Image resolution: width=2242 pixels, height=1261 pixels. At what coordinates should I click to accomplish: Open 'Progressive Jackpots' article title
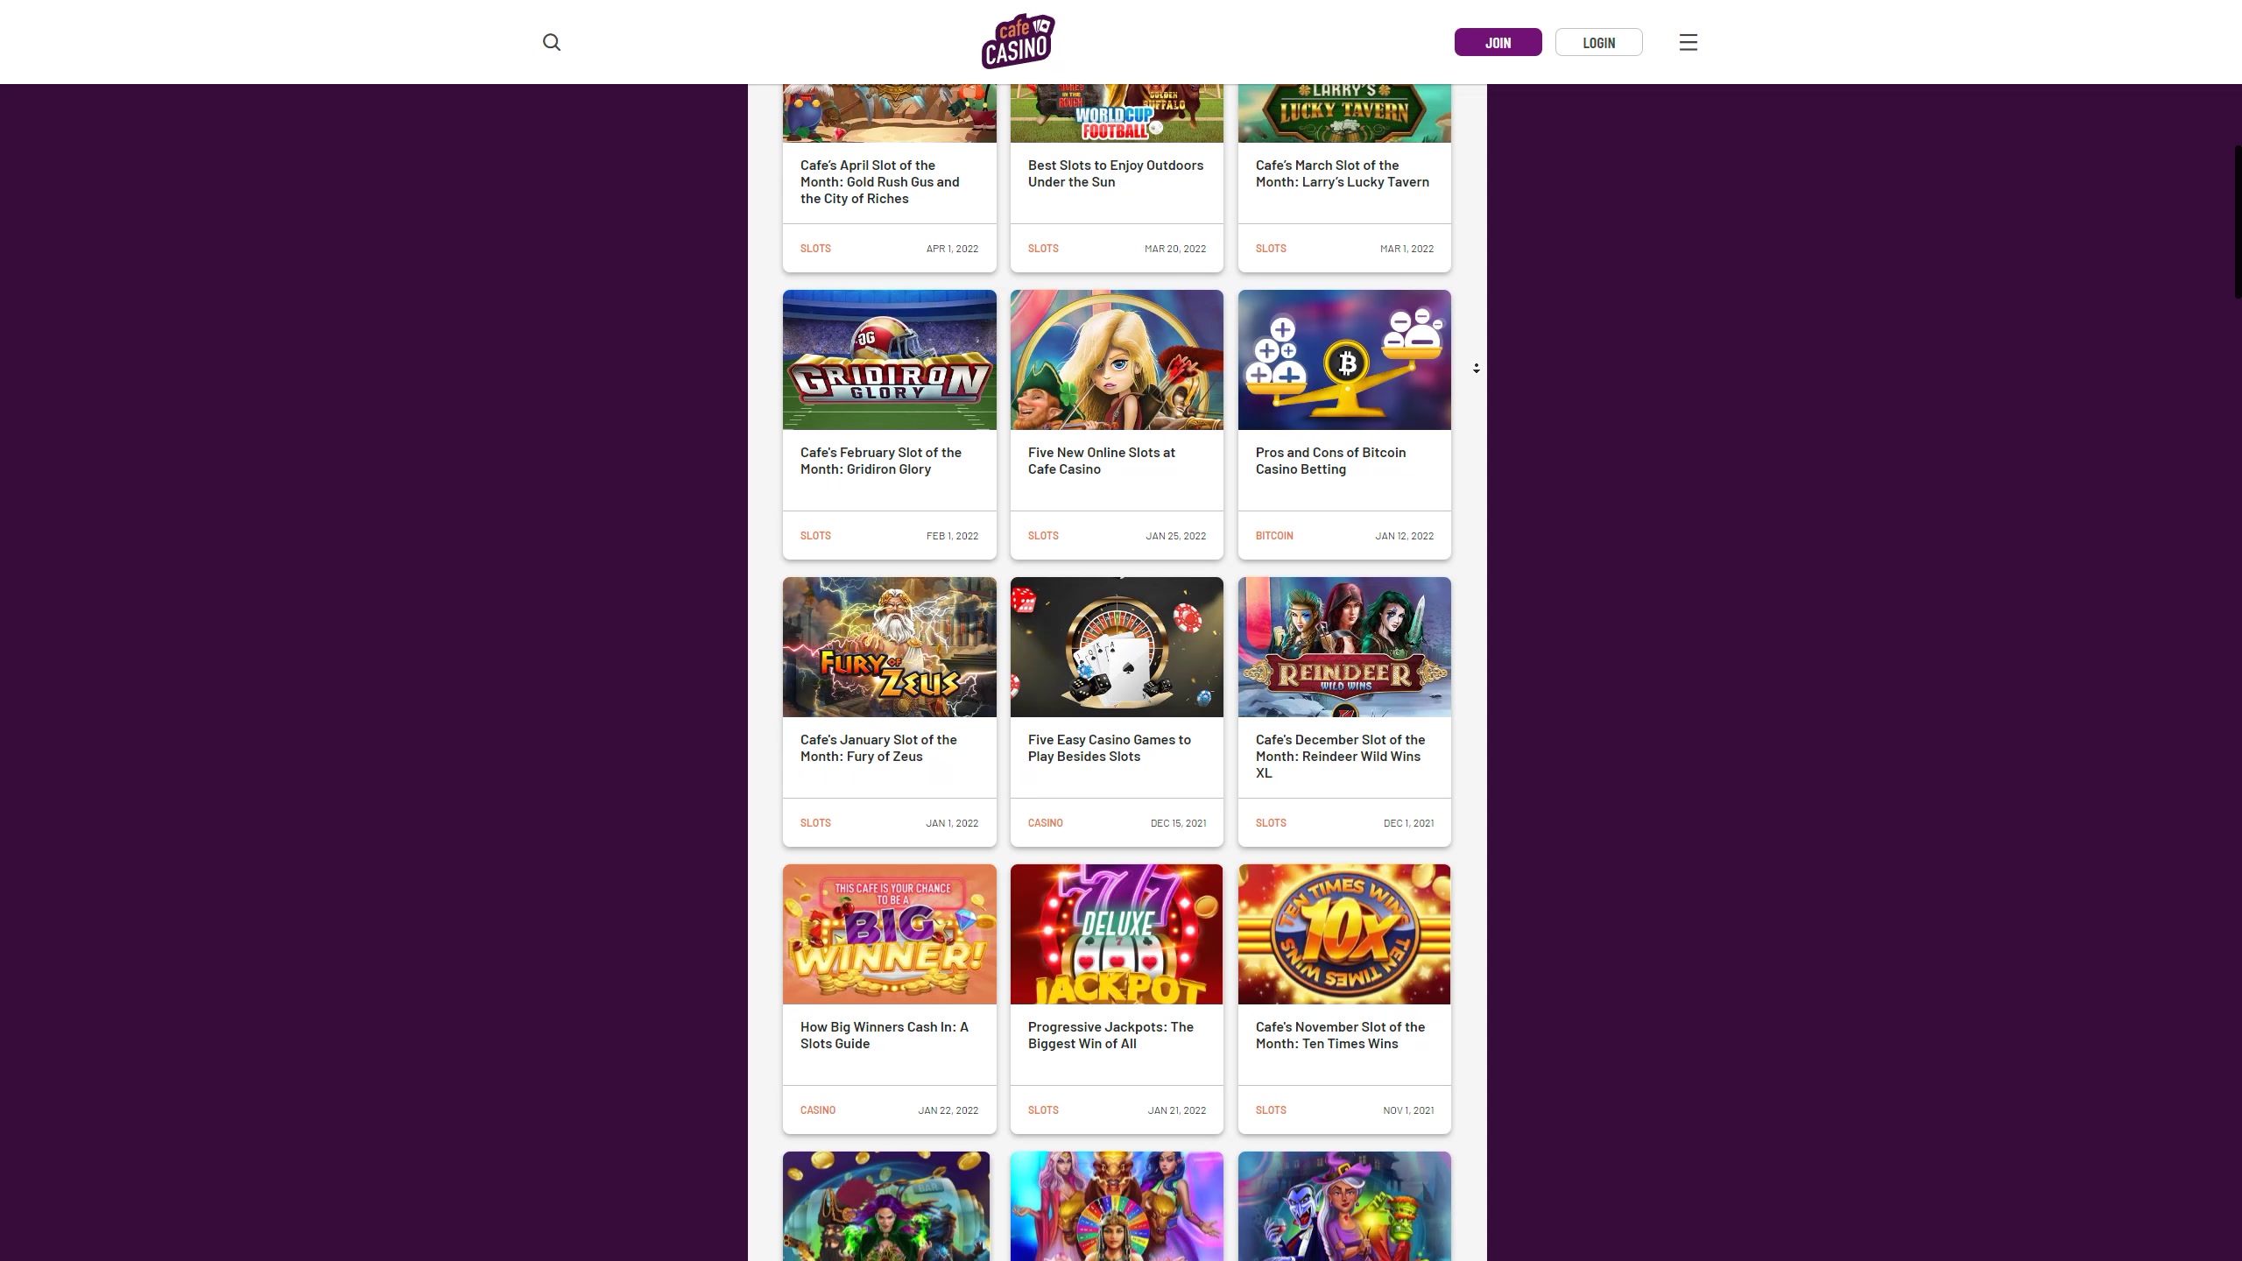click(x=1110, y=1035)
